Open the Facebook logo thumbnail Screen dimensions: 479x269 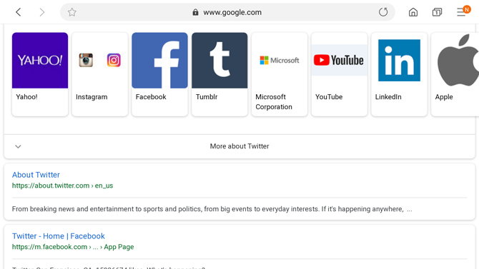coord(159,61)
